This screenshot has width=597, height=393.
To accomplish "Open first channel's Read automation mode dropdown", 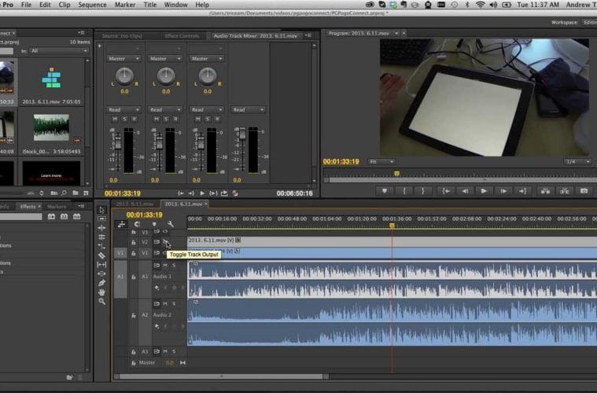I will (x=123, y=109).
